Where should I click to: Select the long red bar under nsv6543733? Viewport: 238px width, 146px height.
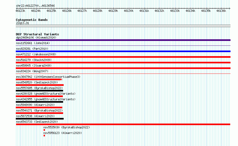tap(123, 124)
